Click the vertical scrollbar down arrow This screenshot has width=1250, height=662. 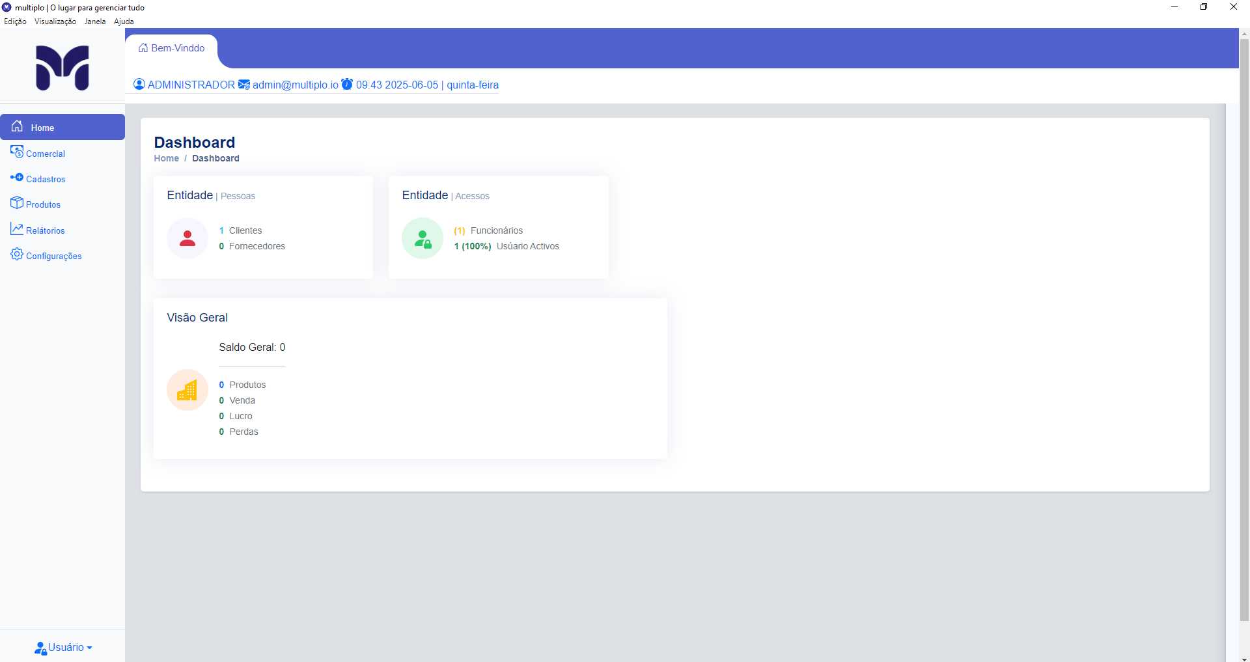(x=1244, y=657)
